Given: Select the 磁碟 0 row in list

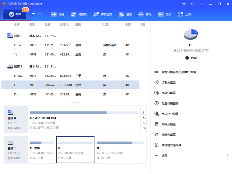Looking at the screenshot, I should pos(70,36).
